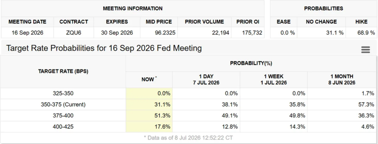Select the ZQU6 contract cell
This screenshot has height=144, width=378.
(73, 32)
